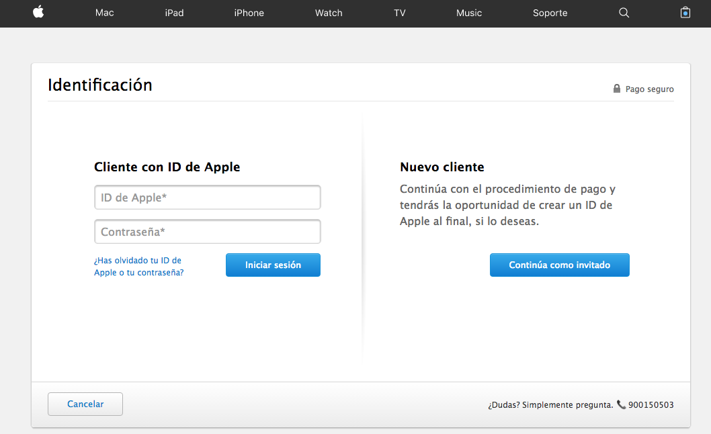711x434 pixels.
Task: Open the forgotten Apple ID or password link
Action: pos(138,267)
